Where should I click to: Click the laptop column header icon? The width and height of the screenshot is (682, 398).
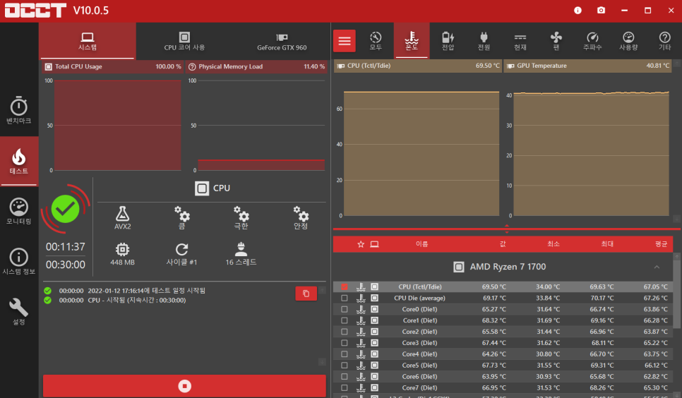coord(374,244)
